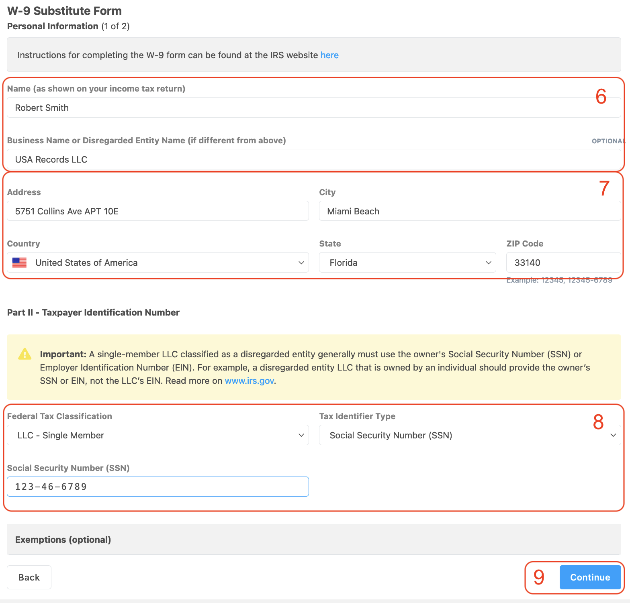
Task: Open the Federal Tax Classification dropdown
Action: 157,435
